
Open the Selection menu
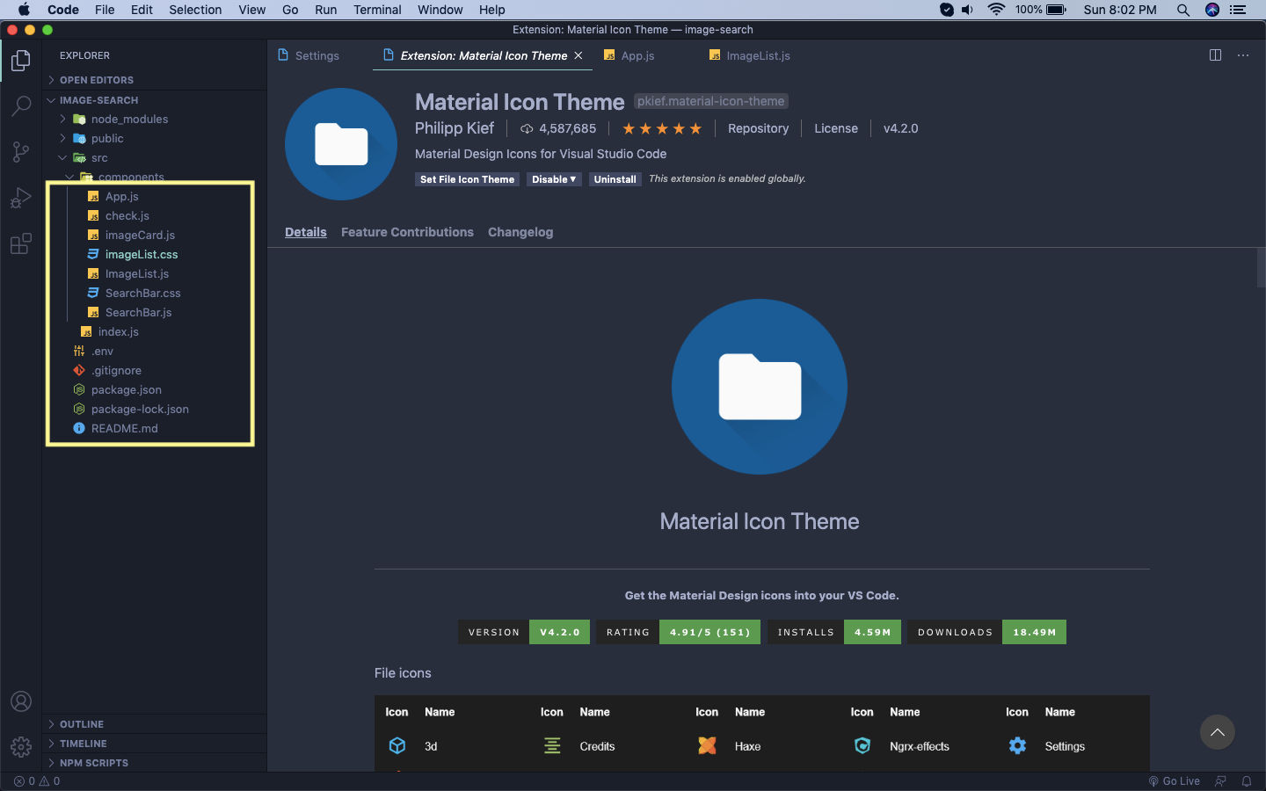click(x=195, y=10)
